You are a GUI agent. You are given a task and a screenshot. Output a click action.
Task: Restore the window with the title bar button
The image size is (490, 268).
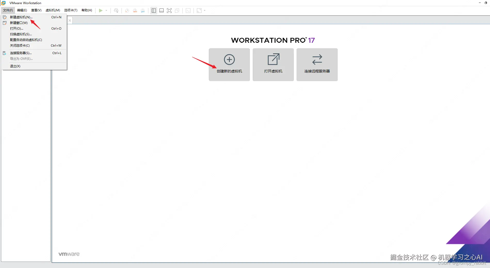tap(486, 3)
